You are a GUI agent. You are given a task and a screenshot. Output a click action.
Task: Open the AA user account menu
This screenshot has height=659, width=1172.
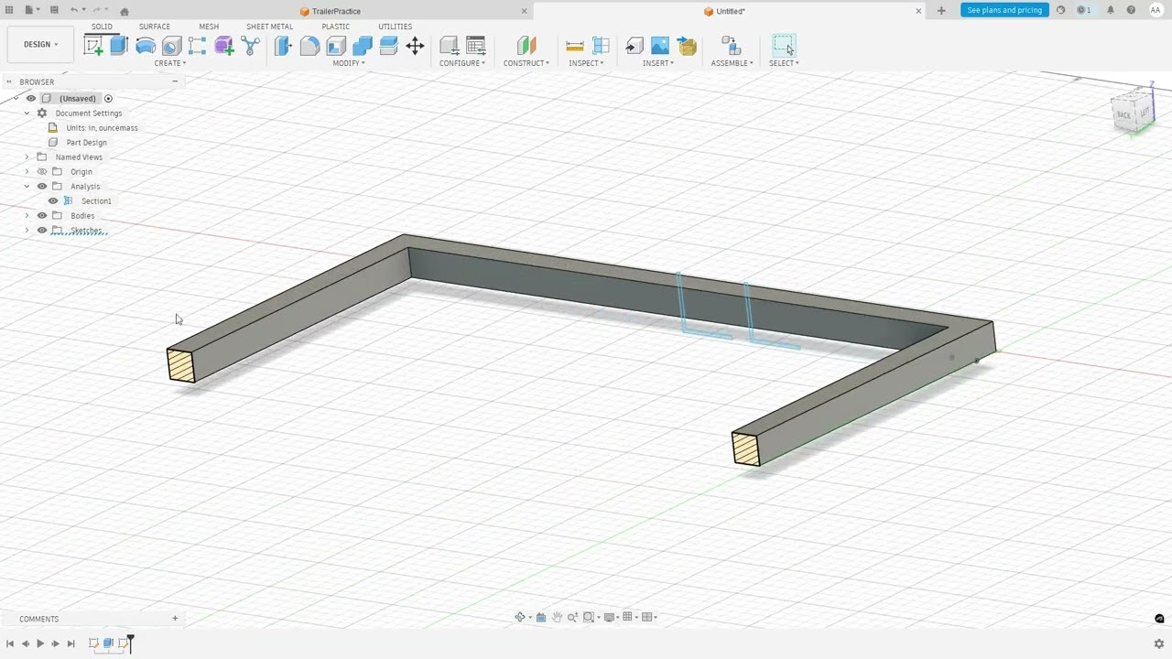[1156, 10]
